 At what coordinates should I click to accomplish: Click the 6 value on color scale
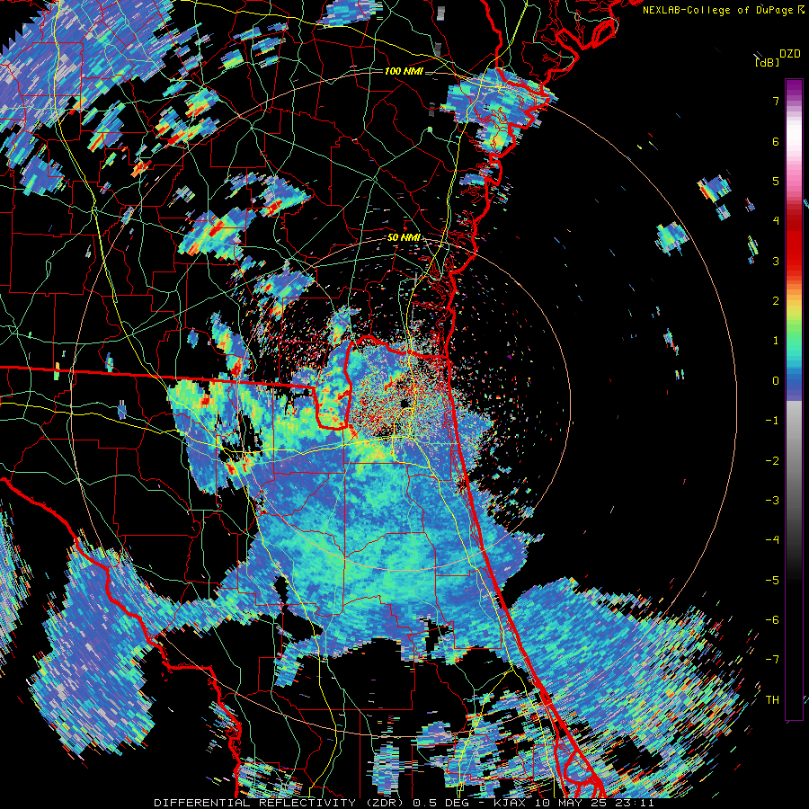click(x=776, y=141)
